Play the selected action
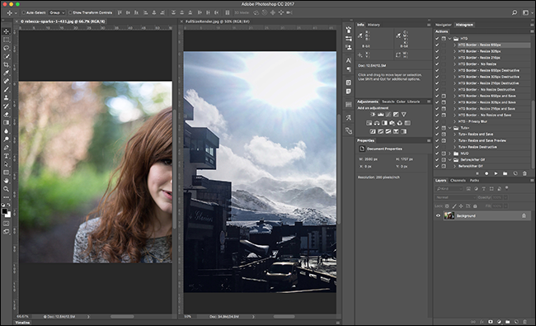The image size is (536, 326). [x=496, y=173]
